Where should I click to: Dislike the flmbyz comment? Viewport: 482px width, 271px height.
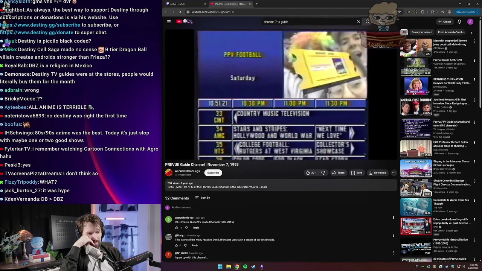pos(185,245)
